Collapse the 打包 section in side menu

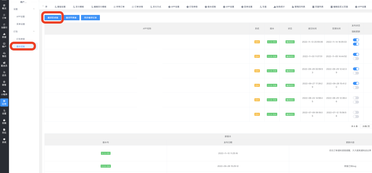(x=34, y=32)
